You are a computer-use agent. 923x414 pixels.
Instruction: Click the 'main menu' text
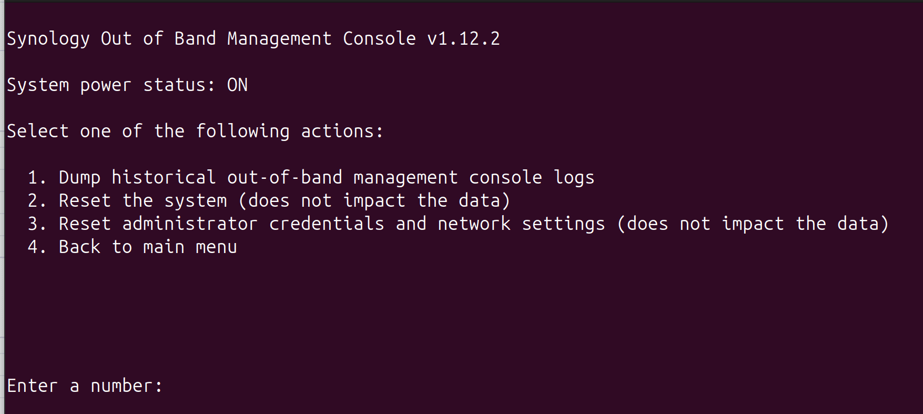pyautogui.click(x=190, y=247)
